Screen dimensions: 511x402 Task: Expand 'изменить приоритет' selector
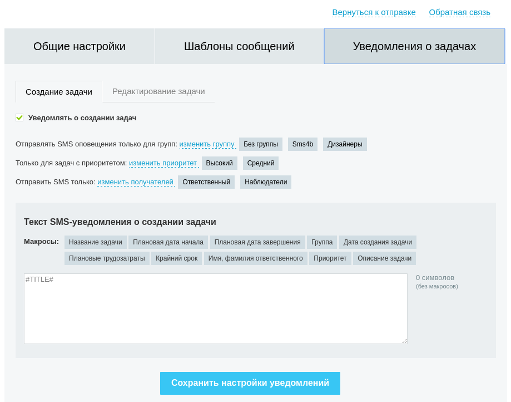[163, 163]
